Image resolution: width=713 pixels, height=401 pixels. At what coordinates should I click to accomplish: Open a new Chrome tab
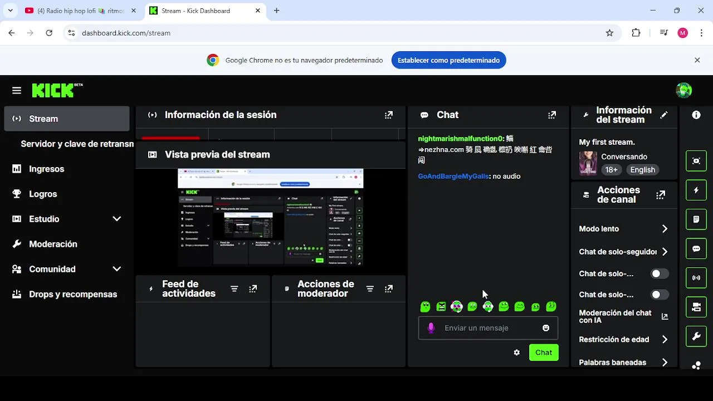click(277, 11)
